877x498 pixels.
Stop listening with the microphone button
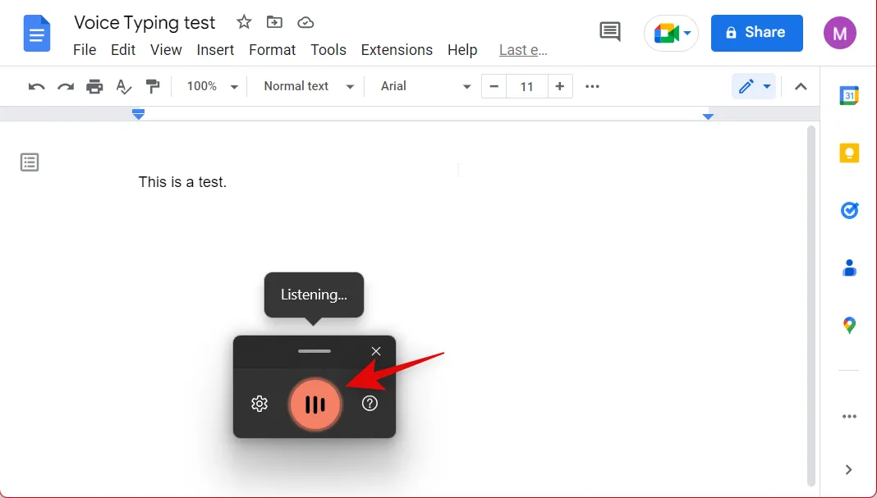click(x=315, y=404)
